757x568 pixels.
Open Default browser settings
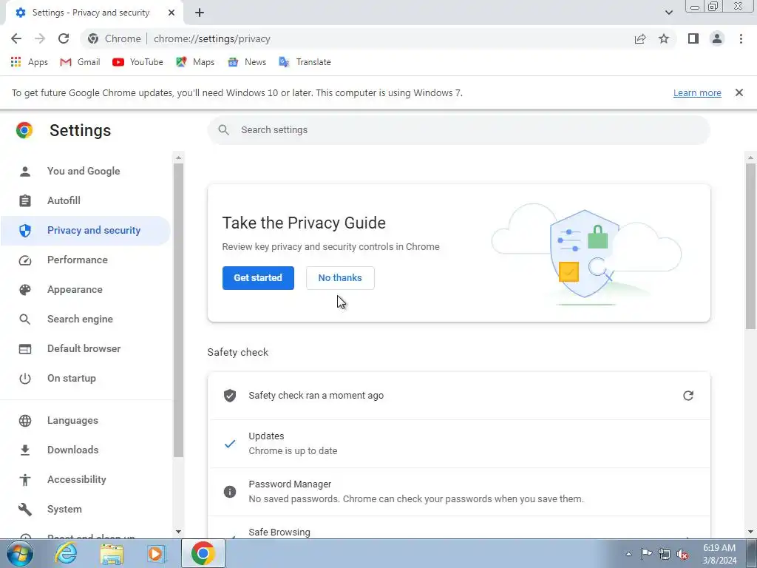pyautogui.click(x=86, y=348)
